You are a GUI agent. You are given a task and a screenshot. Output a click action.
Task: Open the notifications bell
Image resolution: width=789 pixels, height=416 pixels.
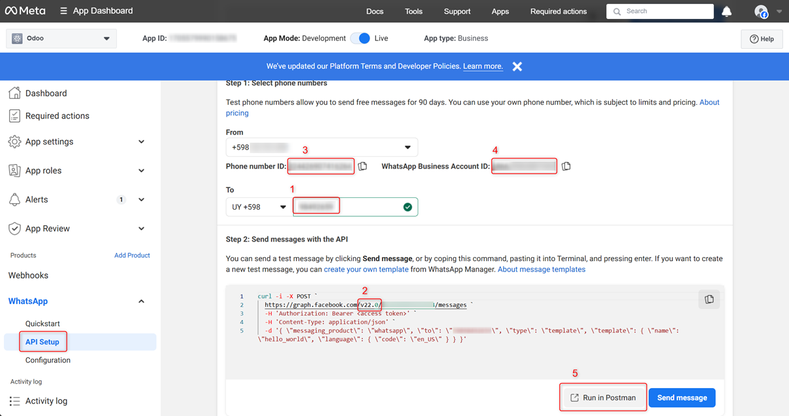[x=726, y=11]
